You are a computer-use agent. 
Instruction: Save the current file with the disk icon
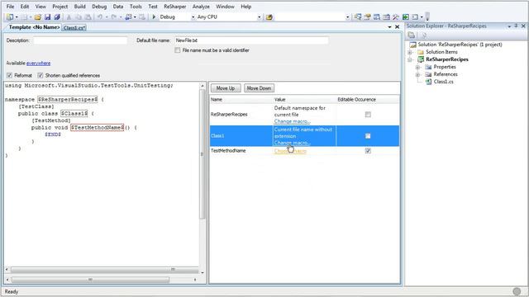coord(48,16)
